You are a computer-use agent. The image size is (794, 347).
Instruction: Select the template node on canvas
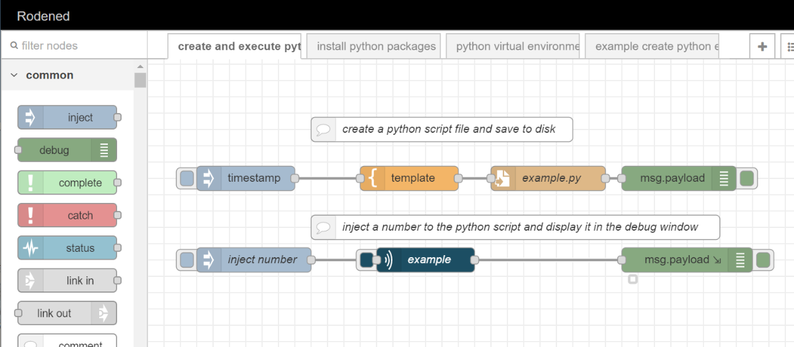tap(409, 178)
